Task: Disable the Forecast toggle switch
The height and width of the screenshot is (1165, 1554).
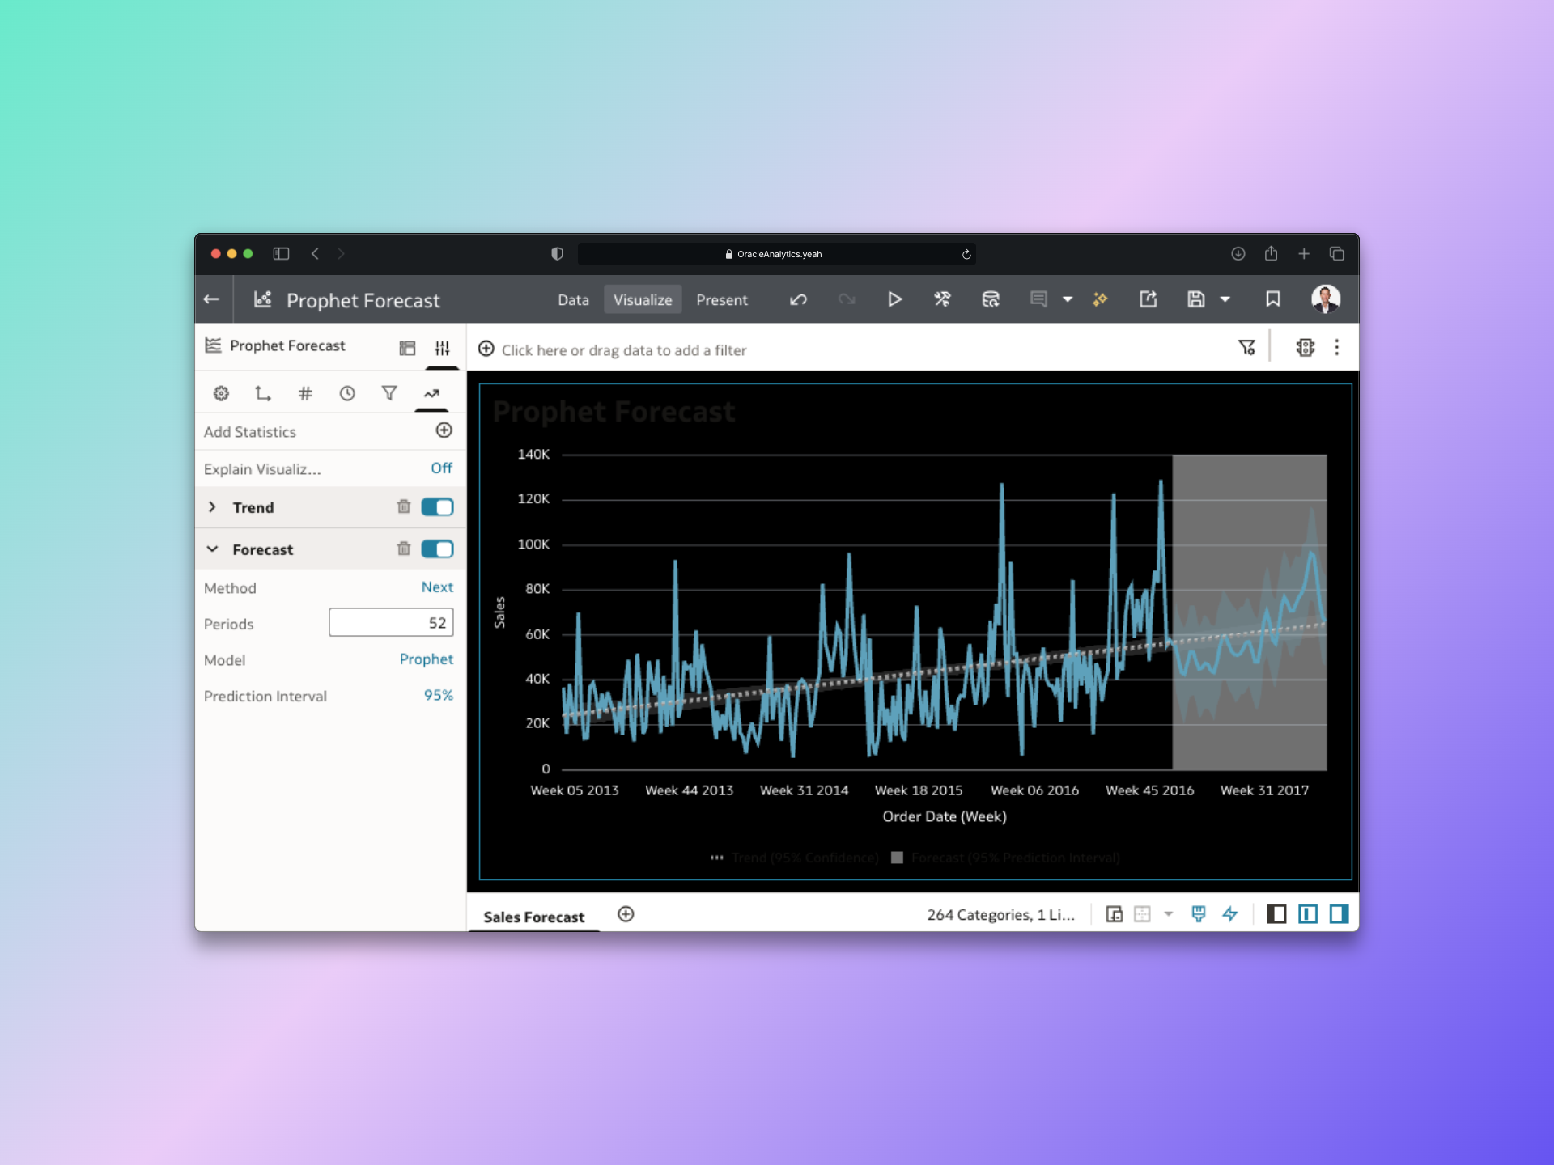Action: click(437, 549)
